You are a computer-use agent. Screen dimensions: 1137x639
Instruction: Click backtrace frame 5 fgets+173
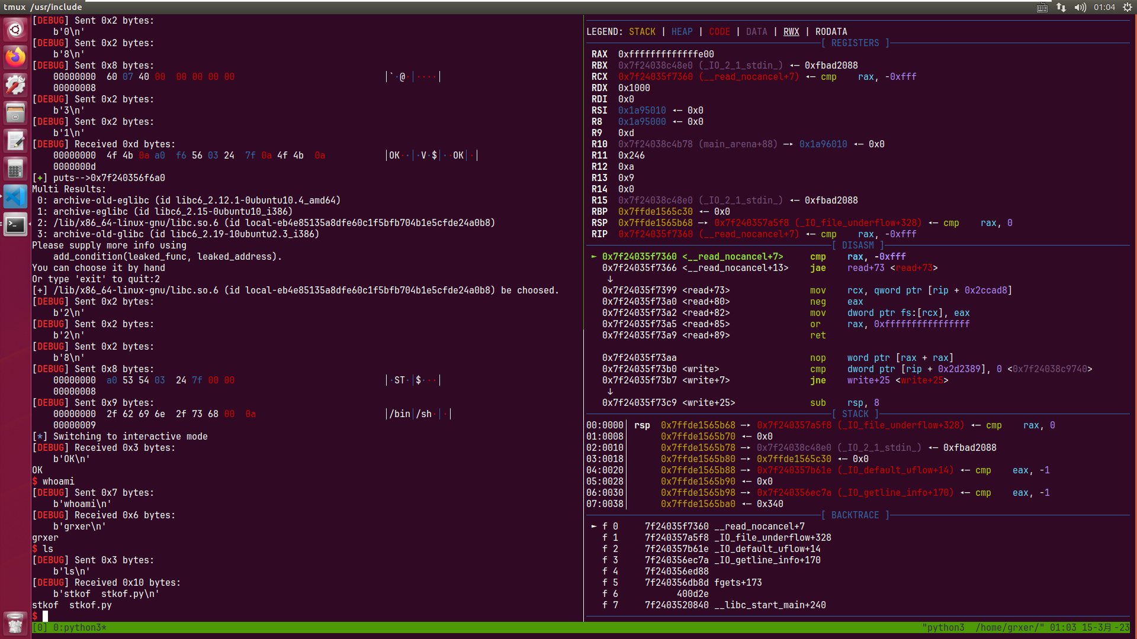pyautogui.click(x=682, y=583)
